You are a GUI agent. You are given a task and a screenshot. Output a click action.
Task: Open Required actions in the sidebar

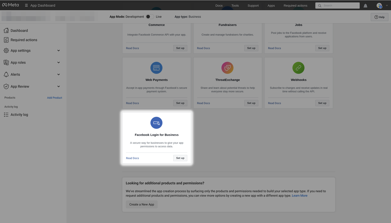point(24,40)
